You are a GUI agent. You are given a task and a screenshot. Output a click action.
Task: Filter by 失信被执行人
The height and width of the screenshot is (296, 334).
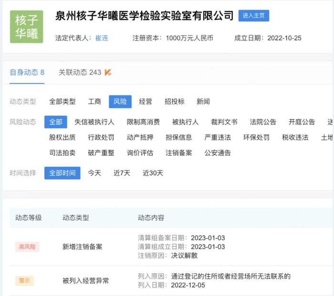[x=94, y=122]
